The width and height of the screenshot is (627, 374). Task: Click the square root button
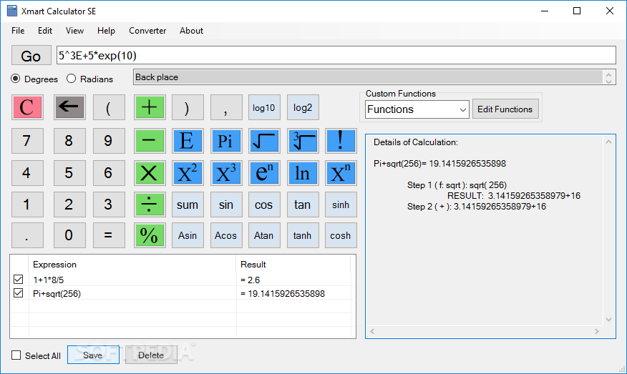[x=264, y=141]
